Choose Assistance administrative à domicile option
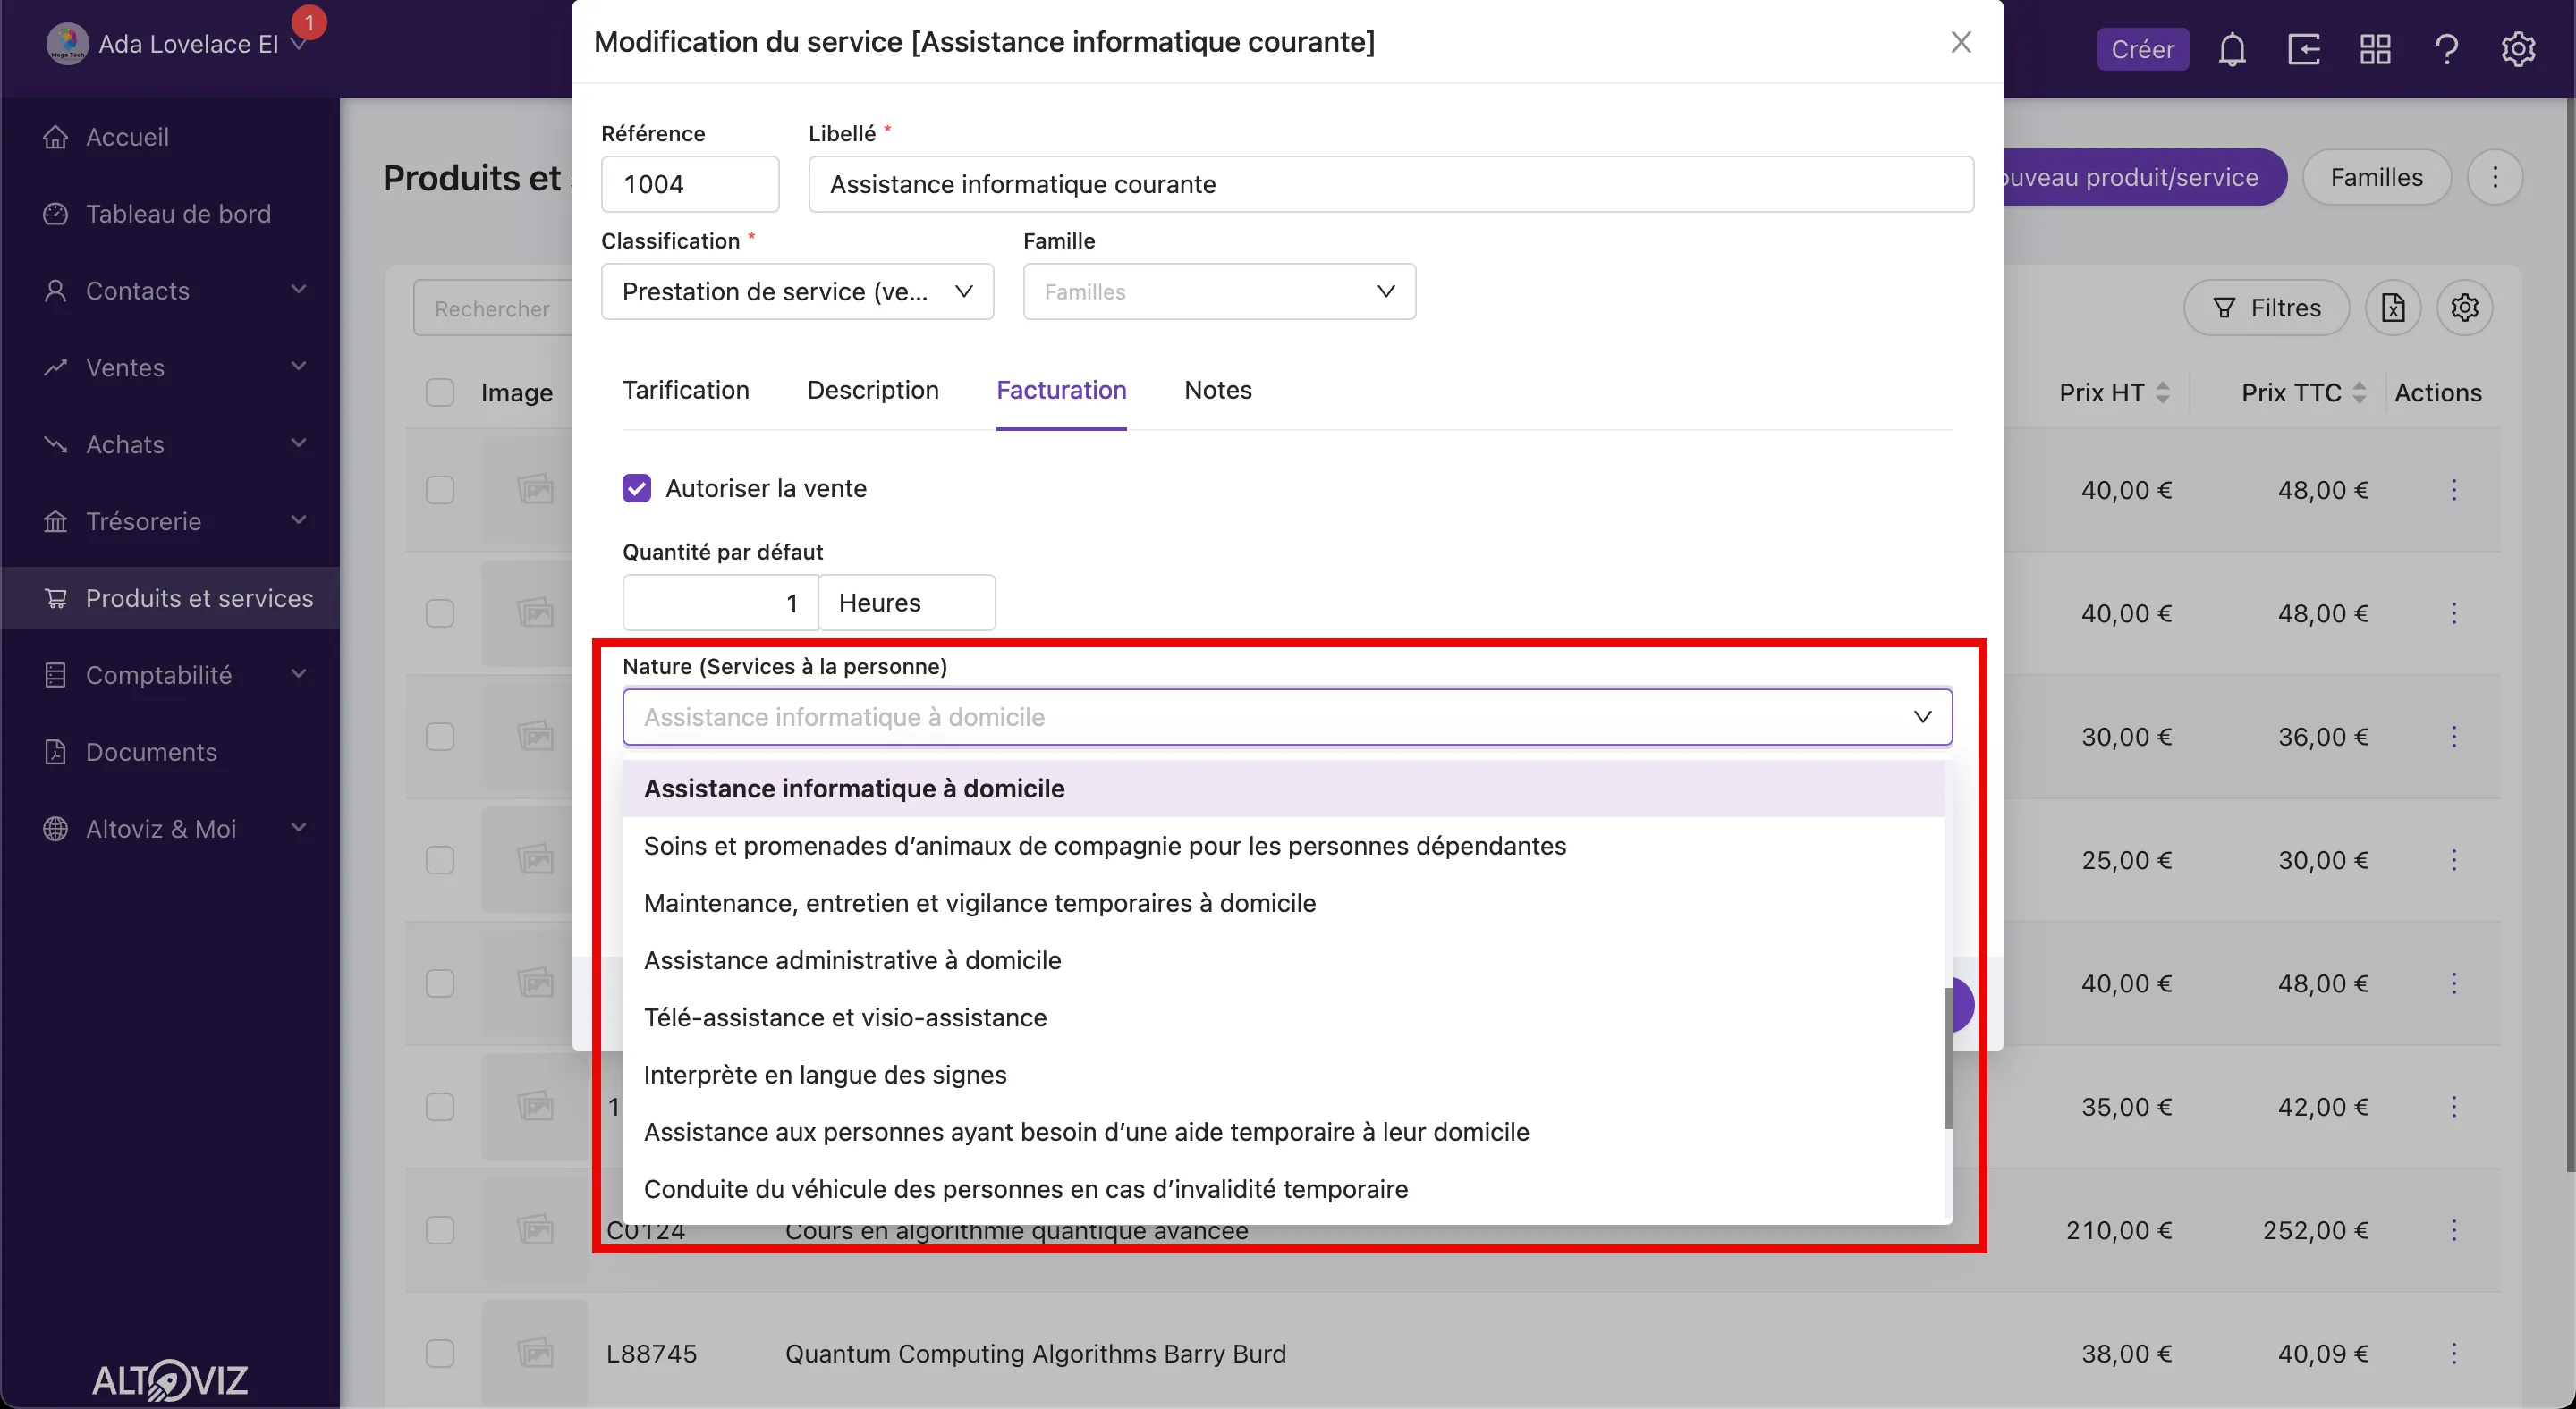This screenshot has height=1409, width=2576. tap(1283, 960)
